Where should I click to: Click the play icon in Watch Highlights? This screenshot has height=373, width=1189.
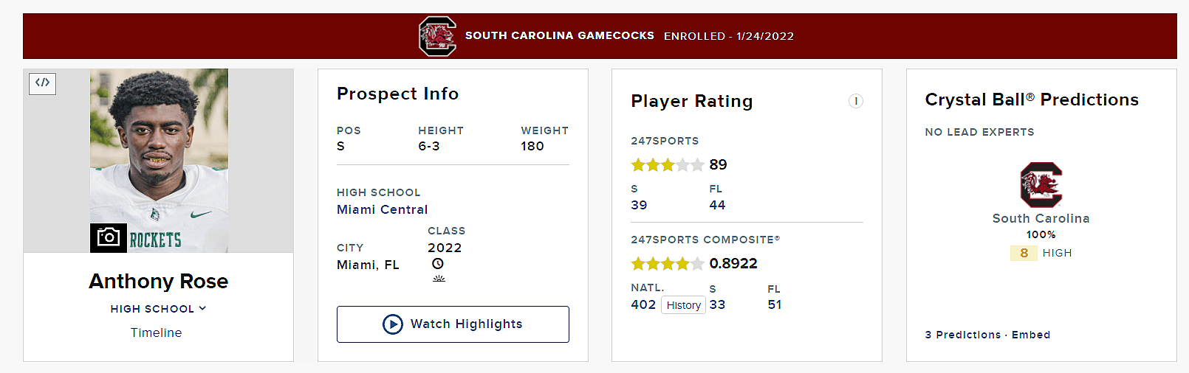click(393, 324)
